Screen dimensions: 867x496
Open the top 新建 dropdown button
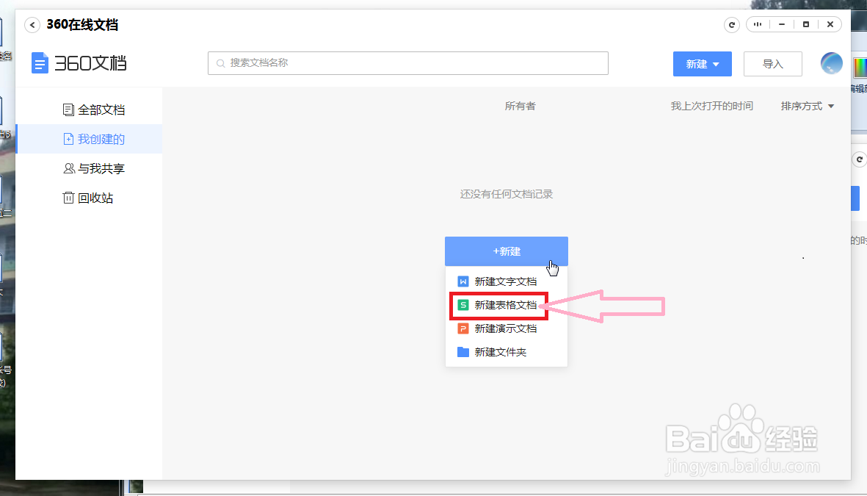click(x=703, y=64)
